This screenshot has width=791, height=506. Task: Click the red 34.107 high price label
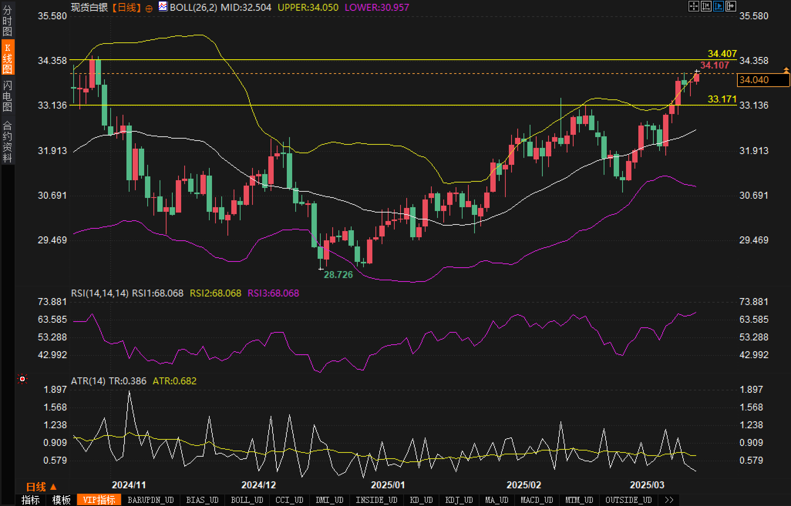coord(715,65)
